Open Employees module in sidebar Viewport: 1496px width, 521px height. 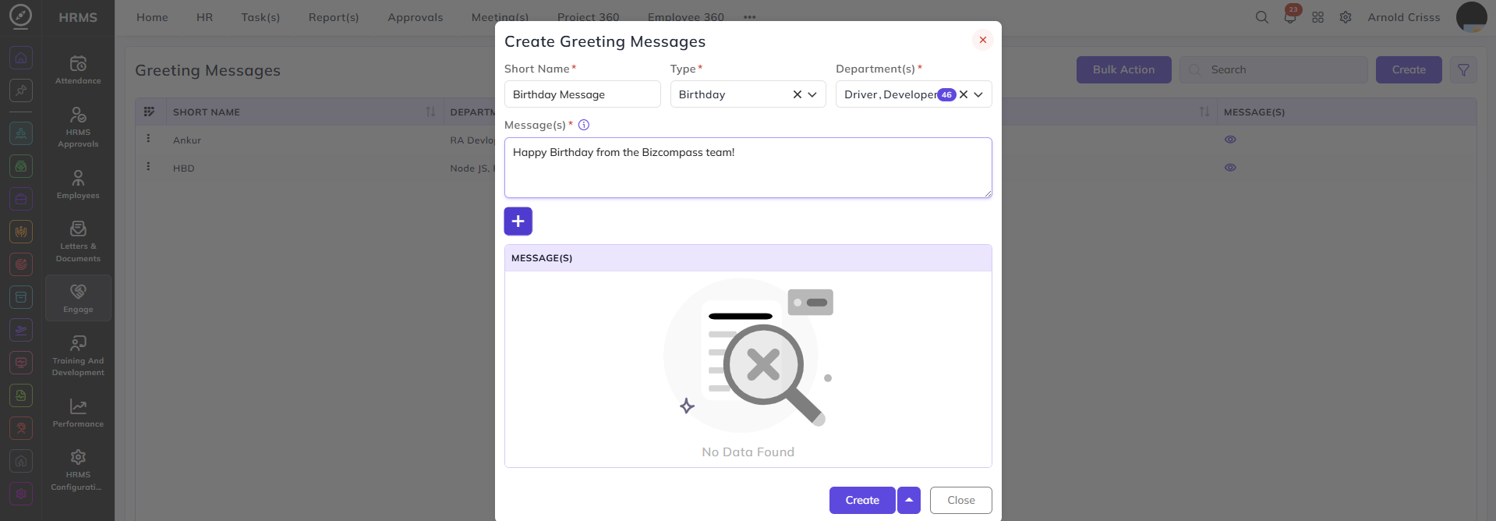[78, 185]
